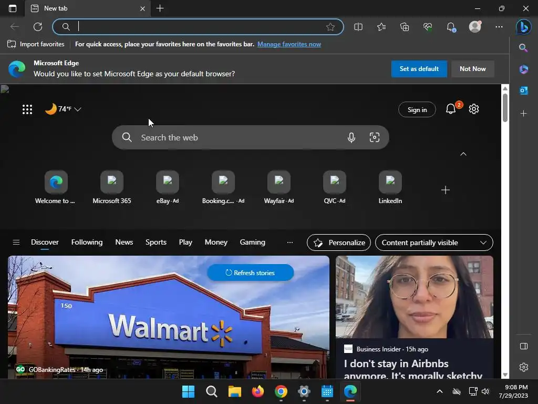Open a new tab with plus button
The height and width of the screenshot is (404, 538).
pos(160,8)
